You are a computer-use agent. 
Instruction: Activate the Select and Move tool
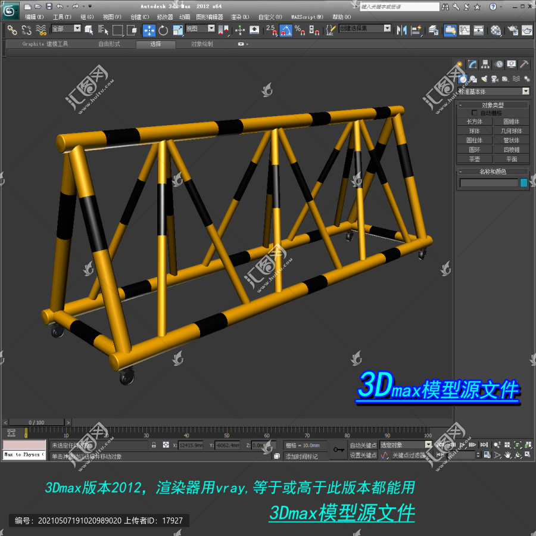coord(149,30)
